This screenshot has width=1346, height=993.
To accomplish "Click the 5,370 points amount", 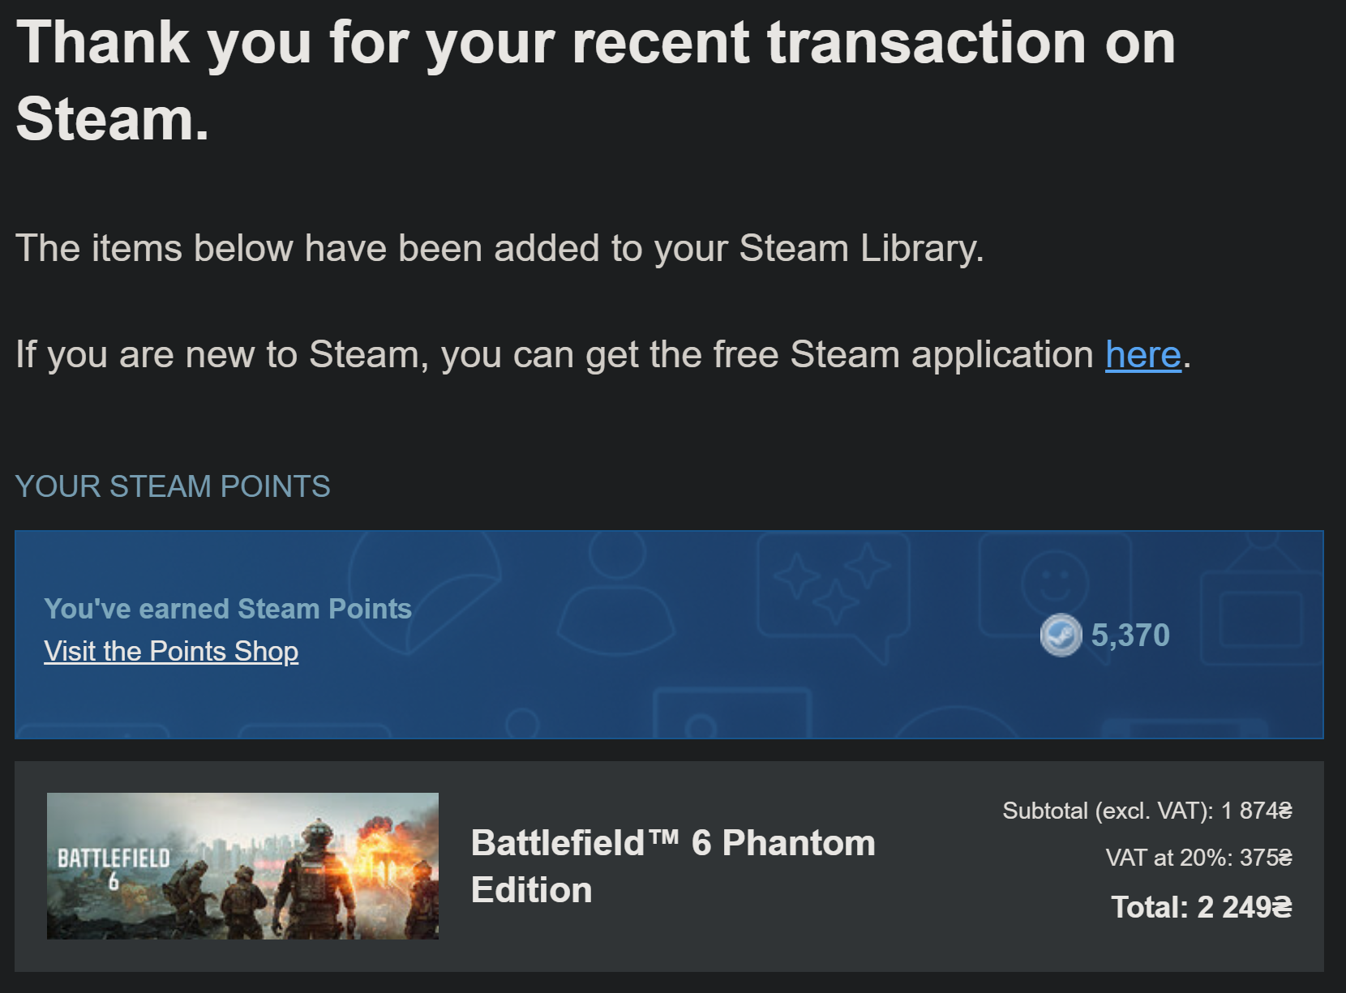I will (x=1130, y=636).
